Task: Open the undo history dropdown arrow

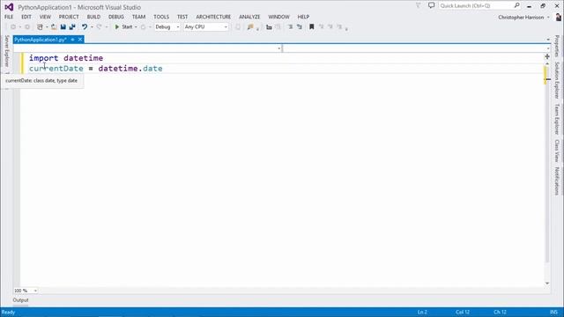Action: pos(92,27)
